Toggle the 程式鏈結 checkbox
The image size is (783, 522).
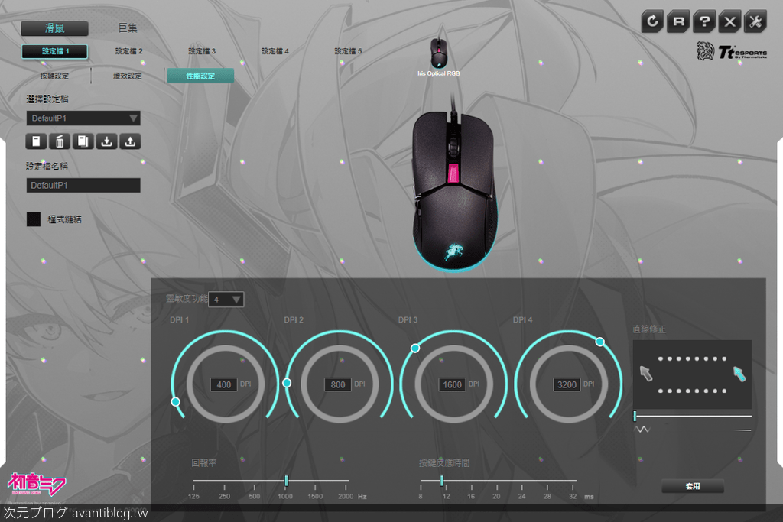[34, 219]
